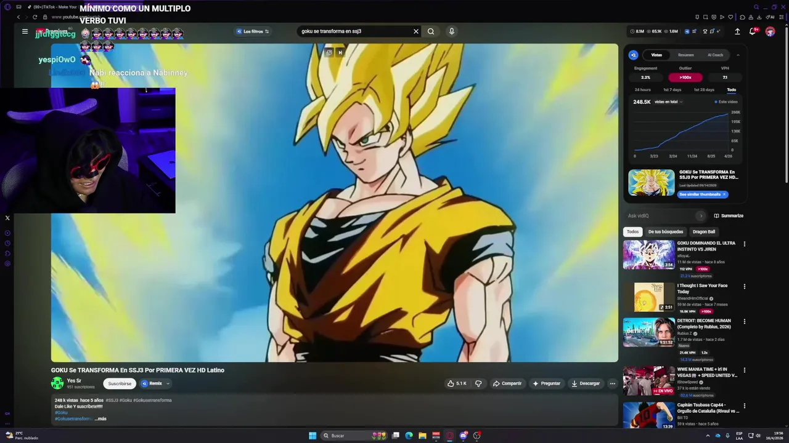Screen dimensions: 789x443
Task: Open the notifications bell
Action: [x=753, y=31]
